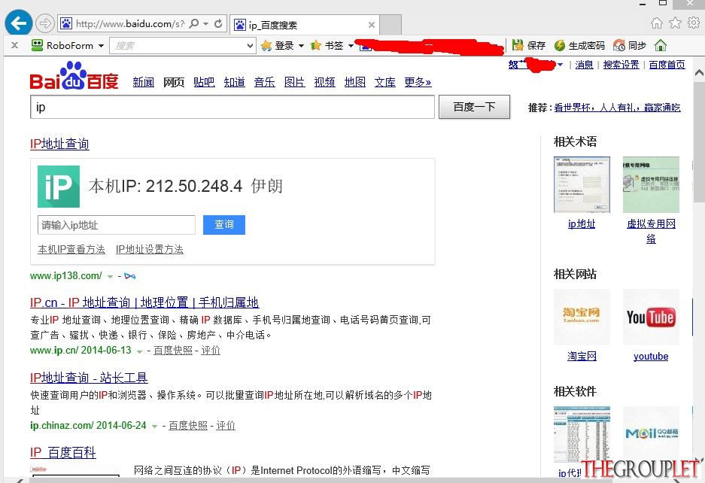The width and height of the screenshot is (705, 483).
Task: Open browser settings gear icon
Action: [694, 23]
